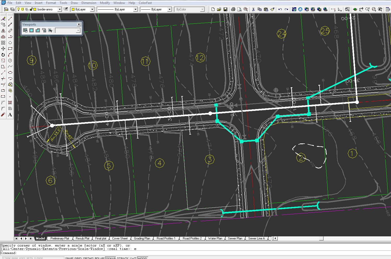The image size is (391, 259).
Task: Open the Dimension menu
Action: [89, 3]
